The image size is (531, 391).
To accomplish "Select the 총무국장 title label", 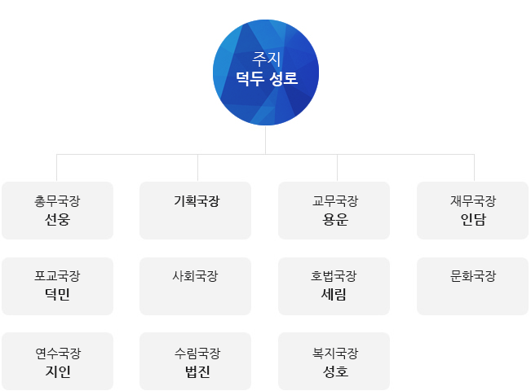I will (57, 201).
